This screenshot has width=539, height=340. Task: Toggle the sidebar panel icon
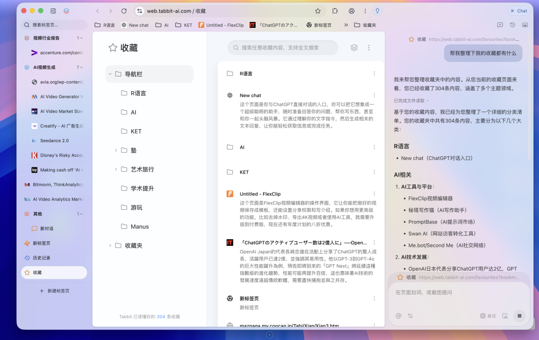(53, 11)
